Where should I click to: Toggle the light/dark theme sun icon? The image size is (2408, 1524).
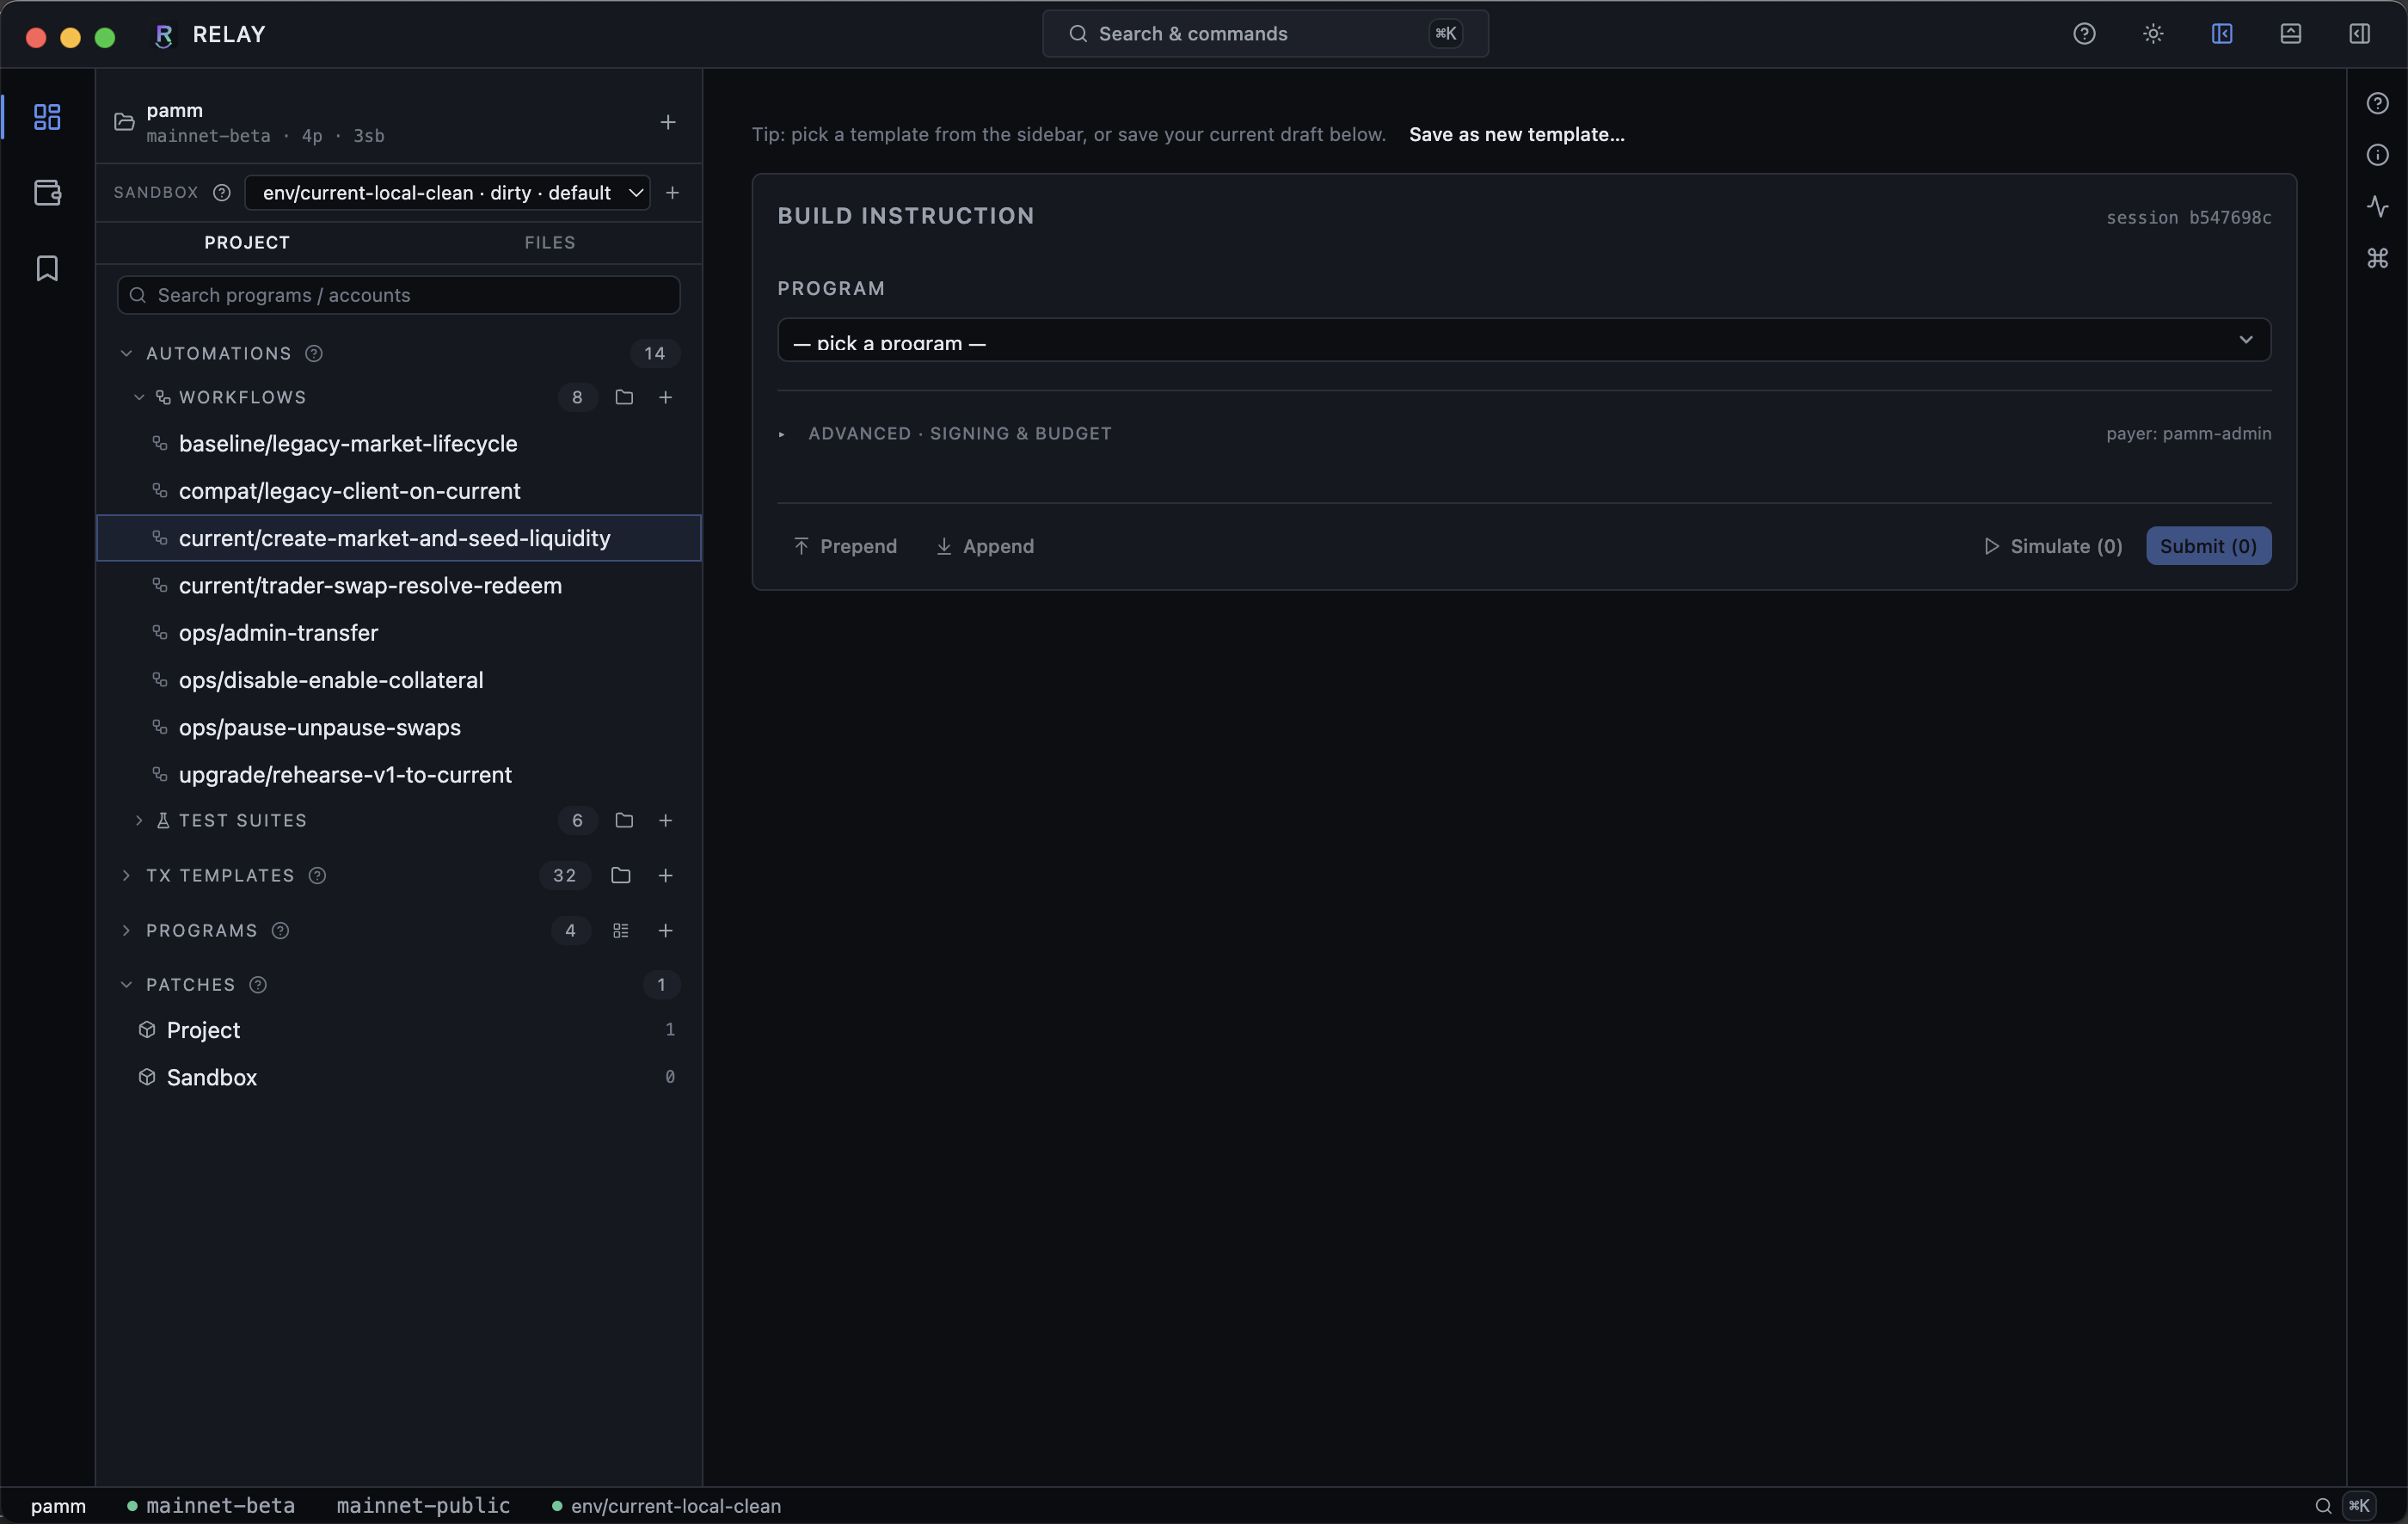2153,34
